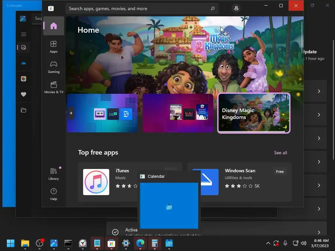Open the terminal from the taskbar
Viewport: 335px width, 251px height.
coord(68,243)
